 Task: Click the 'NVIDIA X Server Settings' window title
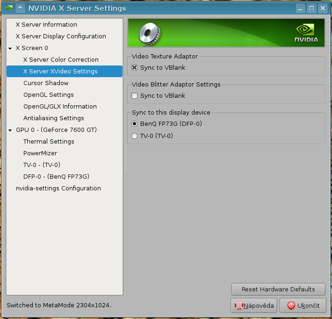click(77, 8)
